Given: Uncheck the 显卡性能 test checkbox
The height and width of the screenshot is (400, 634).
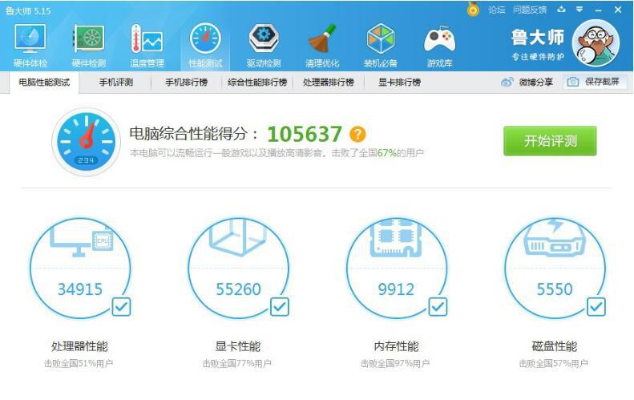Looking at the screenshot, I should tap(280, 306).
